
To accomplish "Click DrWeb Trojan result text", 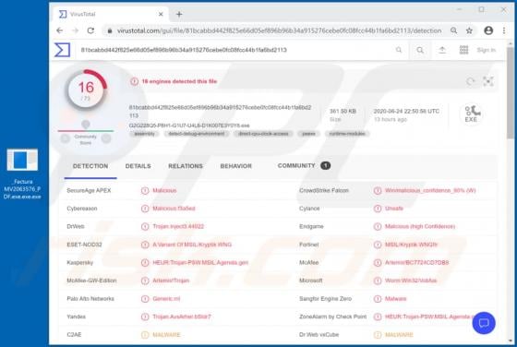I will pos(178,226).
